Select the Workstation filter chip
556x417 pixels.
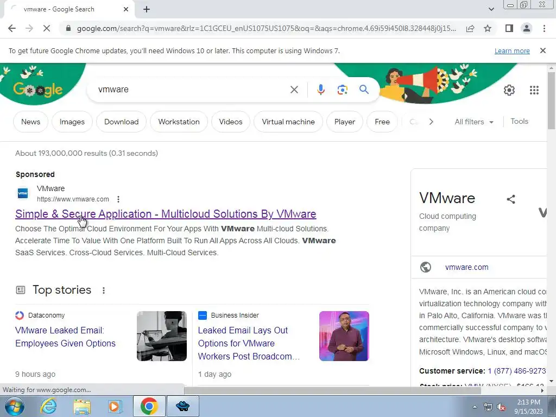pos(179,122)
